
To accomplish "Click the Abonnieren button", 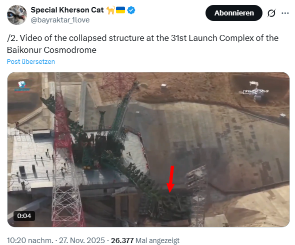I will point(234,13).
